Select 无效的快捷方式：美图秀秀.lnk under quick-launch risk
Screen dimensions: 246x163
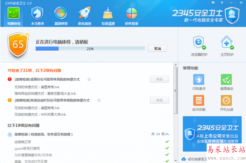(x=37, y=108)
